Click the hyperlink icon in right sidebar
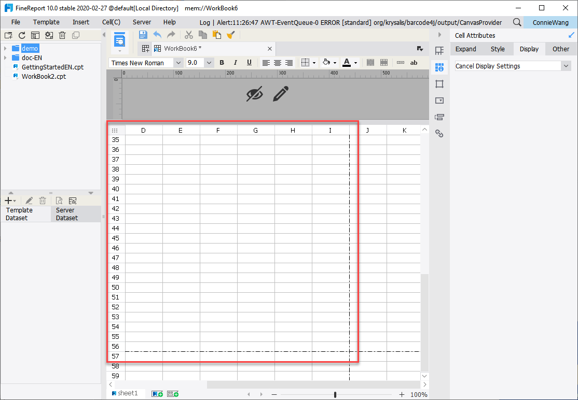The image size is (578, 400). [x=439, y=133]
